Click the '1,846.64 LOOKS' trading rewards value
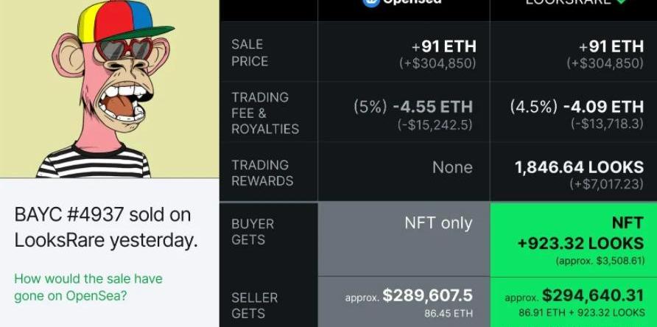 [579, 167]
